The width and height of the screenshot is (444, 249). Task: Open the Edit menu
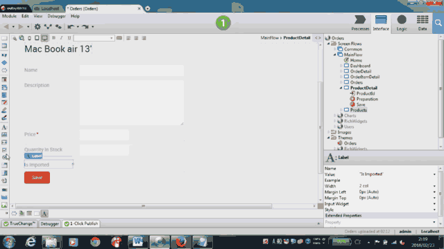pos(25,16)
